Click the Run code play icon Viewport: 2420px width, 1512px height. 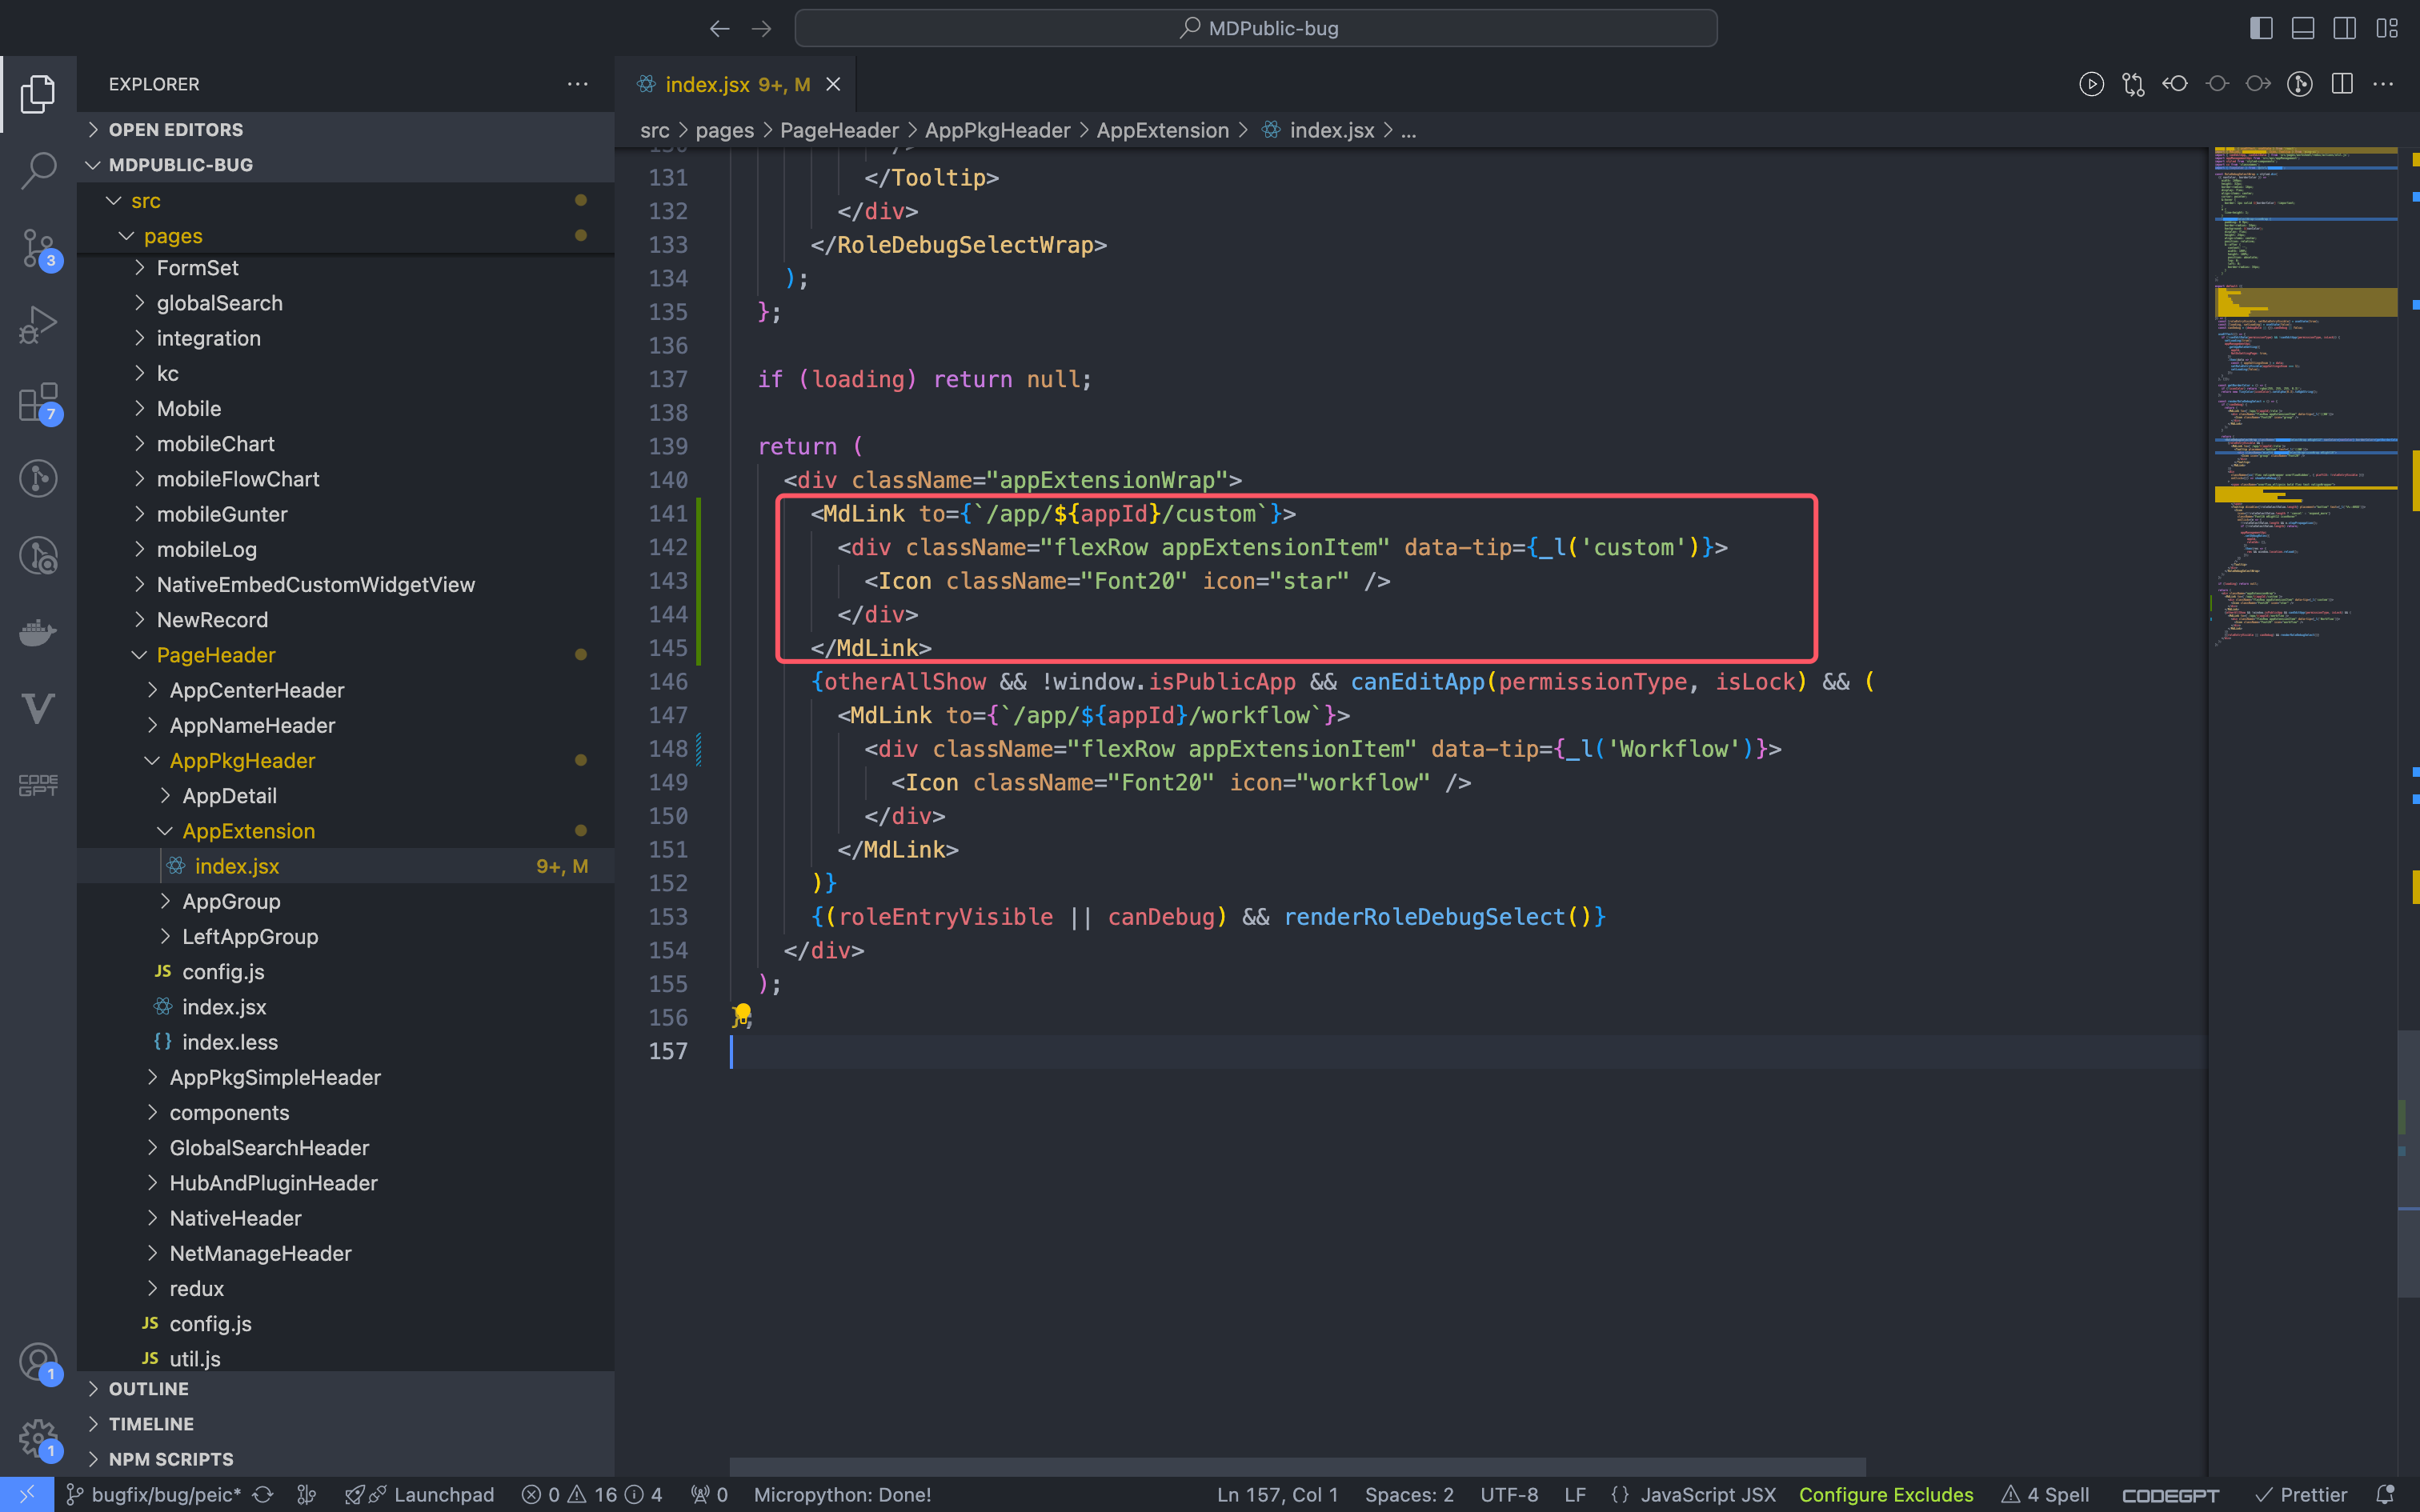[x=2091, y=84]
